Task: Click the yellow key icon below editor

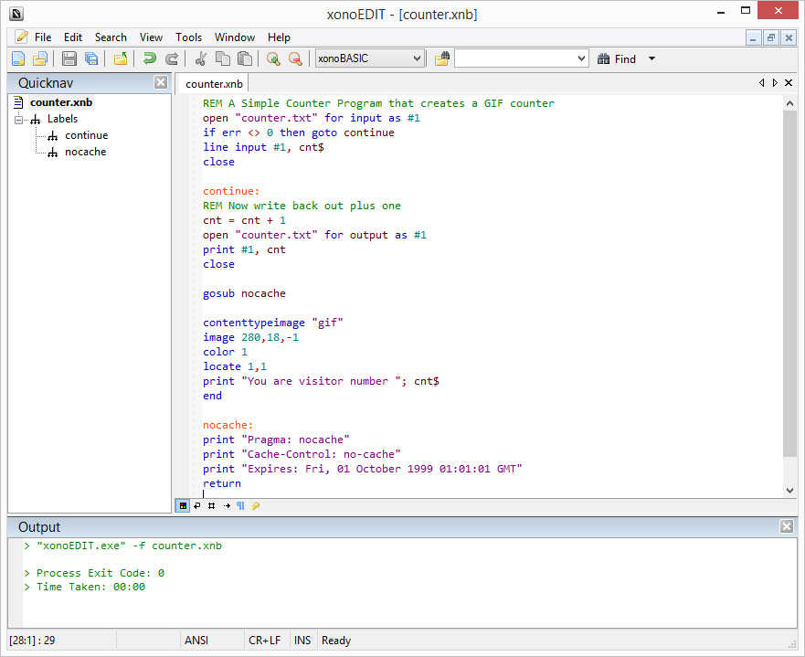Action: (x=255, y=506)
